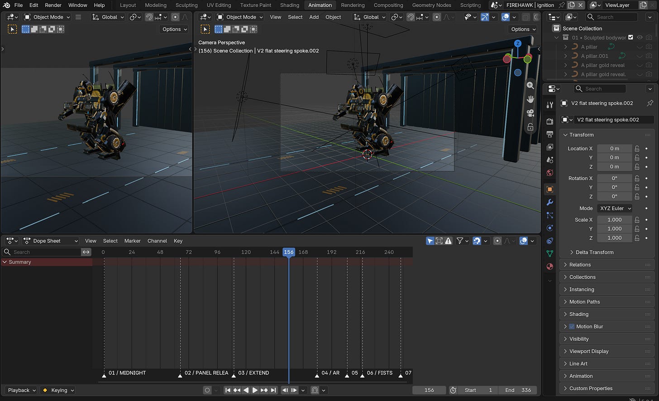Open the Material properties tab
Screen dimensions: 659x401
point(550,266)
